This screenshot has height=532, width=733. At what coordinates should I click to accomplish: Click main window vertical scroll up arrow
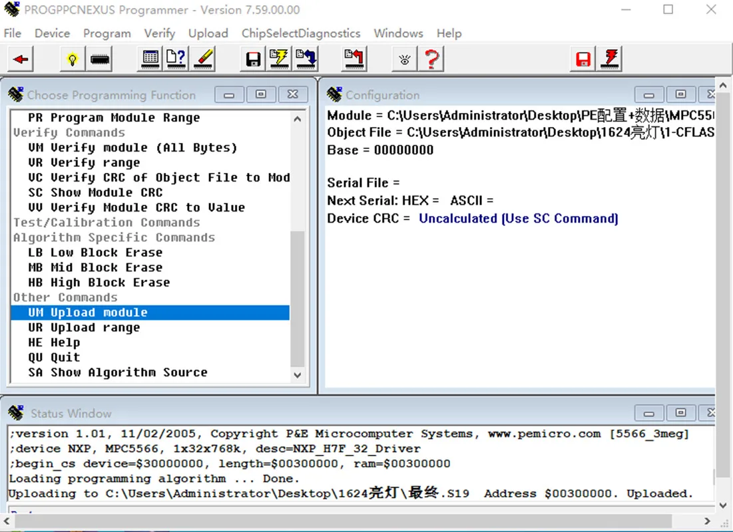pos(723,86)
